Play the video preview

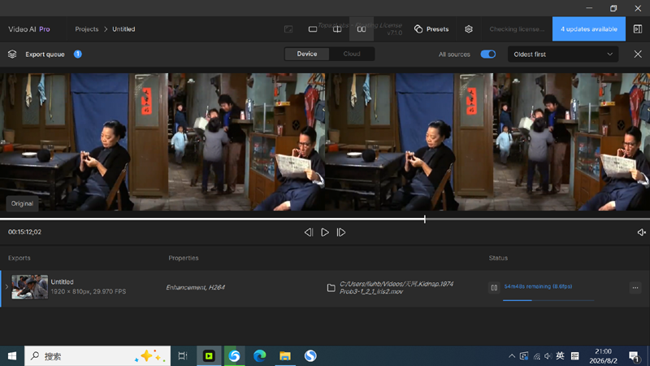[x=324, y=233]
